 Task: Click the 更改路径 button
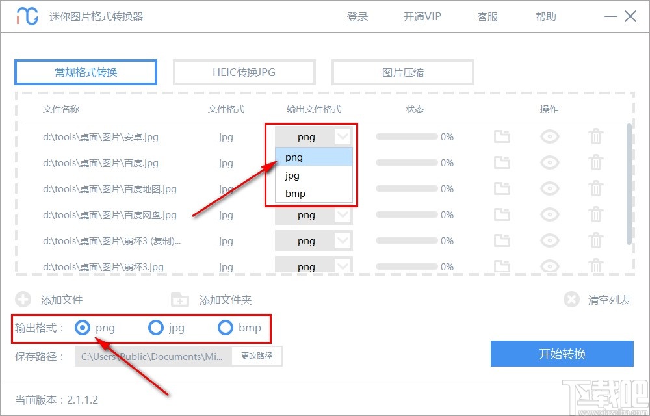pos(257,356)
